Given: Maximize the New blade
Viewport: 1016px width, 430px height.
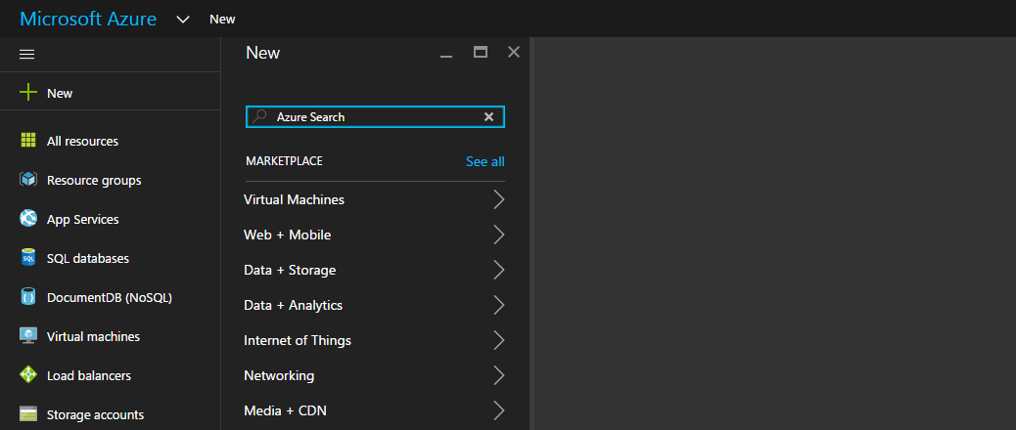Looking at the screenshot, I should pyautogui.click(x=481, y=52).
